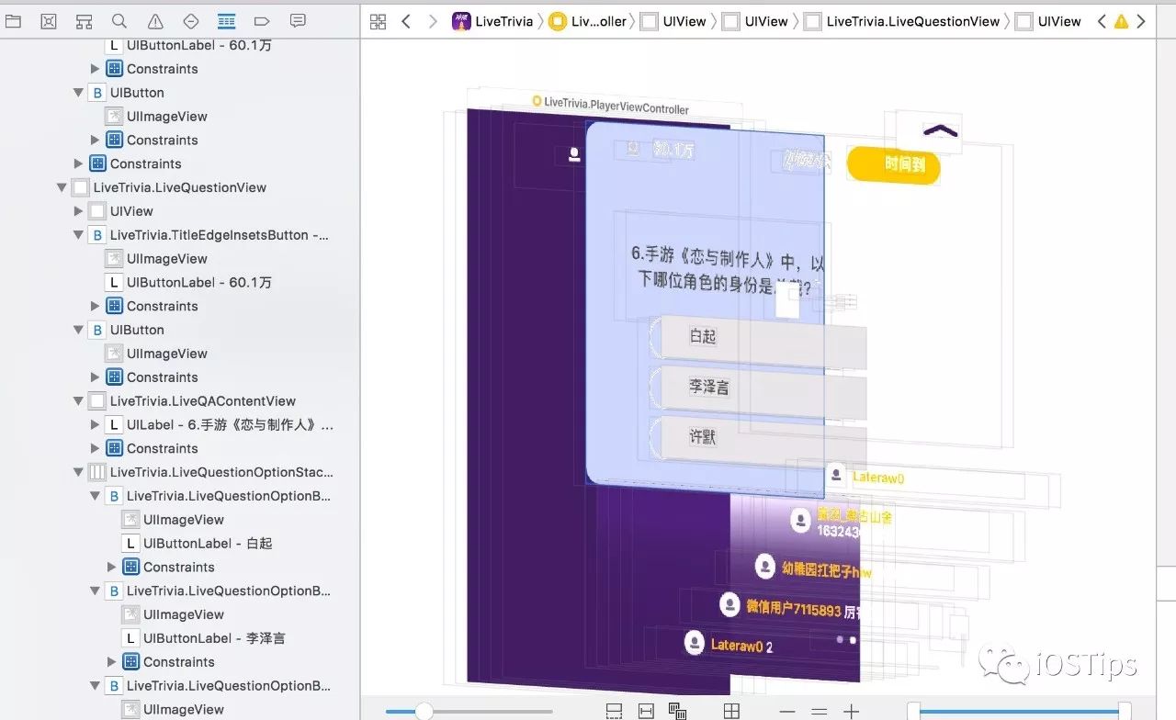This screenshot has height=720, width=1176.
Task: Open the Find navigator magnifier icon
Action: [119, 21]
